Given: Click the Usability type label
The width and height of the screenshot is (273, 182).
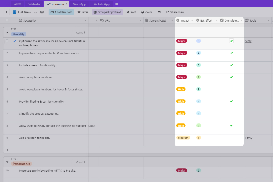Looking at the screenshot, I should pyautogui.click(x=19, y=34).
